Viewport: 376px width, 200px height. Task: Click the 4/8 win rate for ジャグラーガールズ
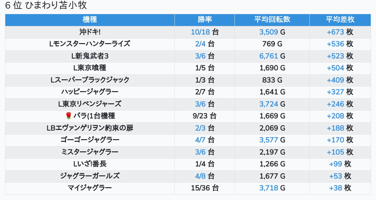coord(200,176)
